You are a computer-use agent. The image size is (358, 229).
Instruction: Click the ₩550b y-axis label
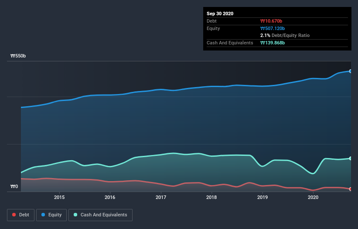point(18,56)
